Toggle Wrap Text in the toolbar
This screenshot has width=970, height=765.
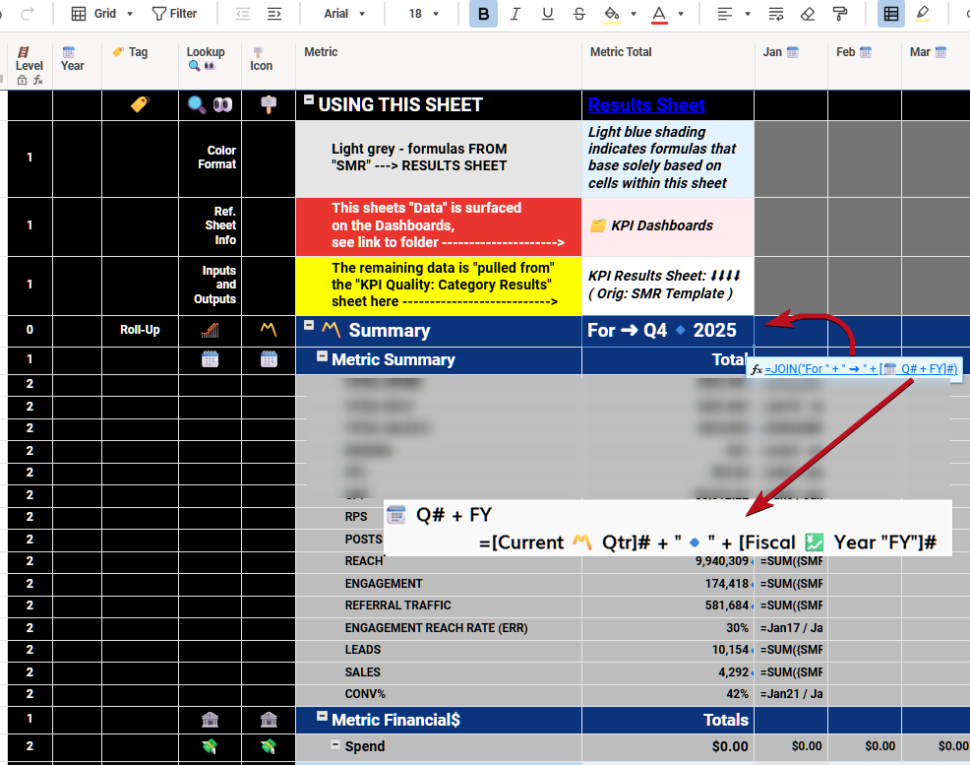pos(776,14)
